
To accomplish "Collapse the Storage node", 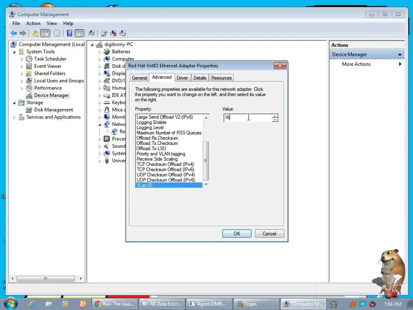I will (14, 103).
